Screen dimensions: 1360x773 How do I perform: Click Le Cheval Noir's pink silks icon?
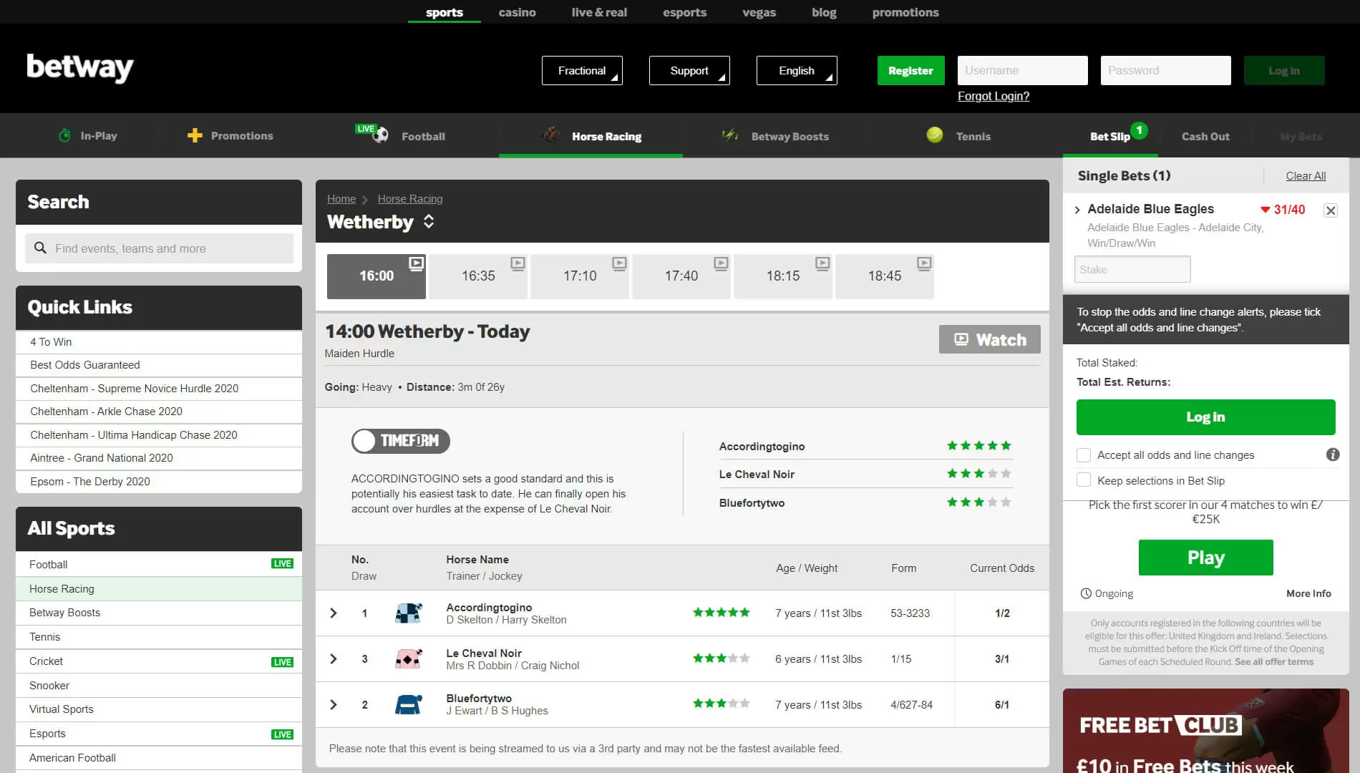tap(408, 659)
